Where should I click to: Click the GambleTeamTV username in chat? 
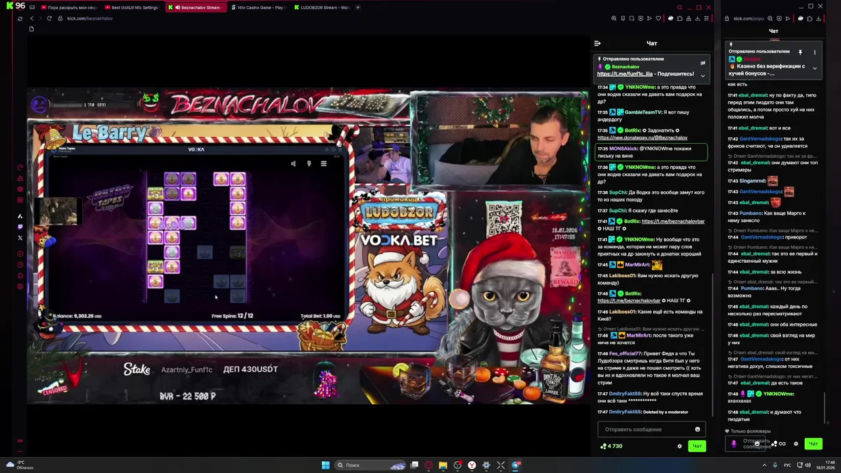click(x=645, y=112)
